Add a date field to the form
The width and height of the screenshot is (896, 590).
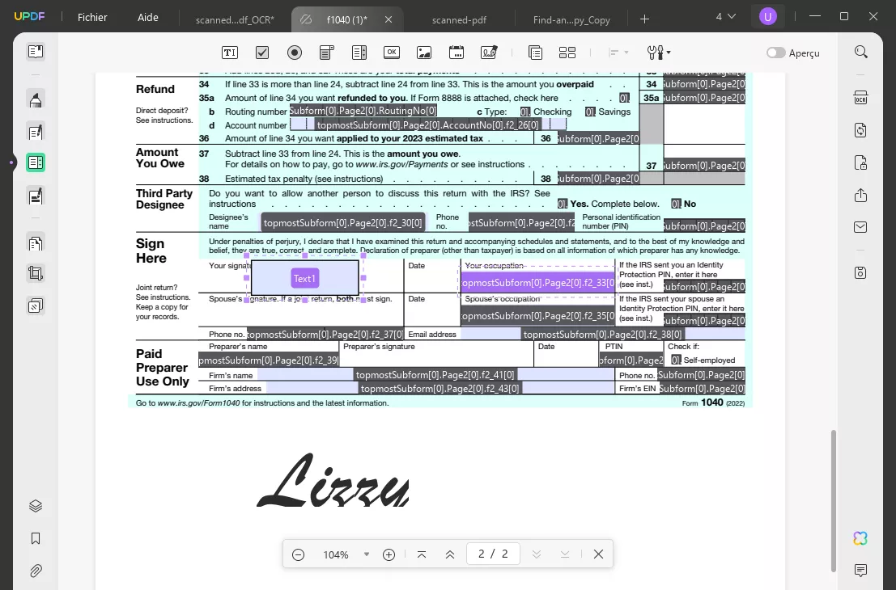[x=456, y=53]
